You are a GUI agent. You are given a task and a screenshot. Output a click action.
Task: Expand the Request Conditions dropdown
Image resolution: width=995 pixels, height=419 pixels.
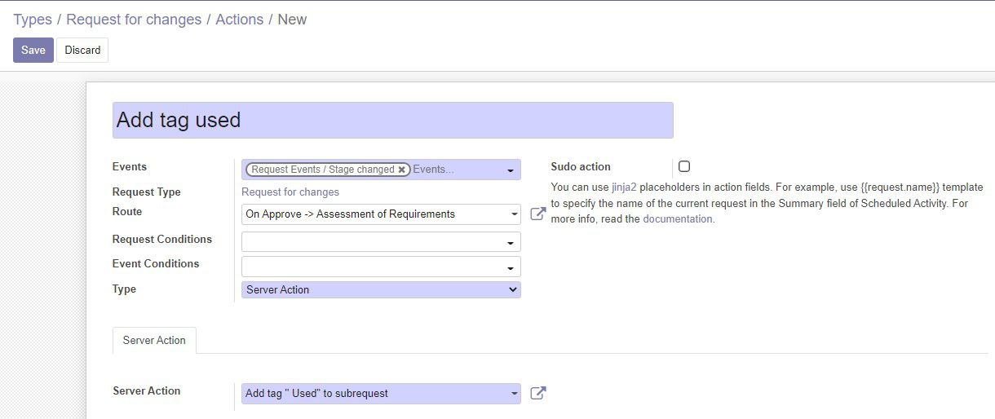(x=381, y=242)
